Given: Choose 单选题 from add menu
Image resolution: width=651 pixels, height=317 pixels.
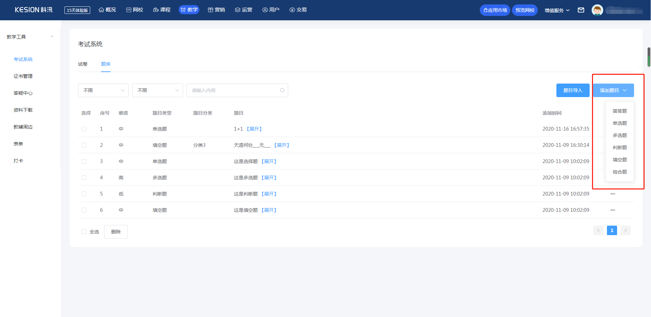Looking at the screenshot, I should (620, 123).
